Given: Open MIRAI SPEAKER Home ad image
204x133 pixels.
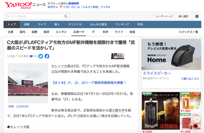Looking at the screenshot, I should pos(171,54).
